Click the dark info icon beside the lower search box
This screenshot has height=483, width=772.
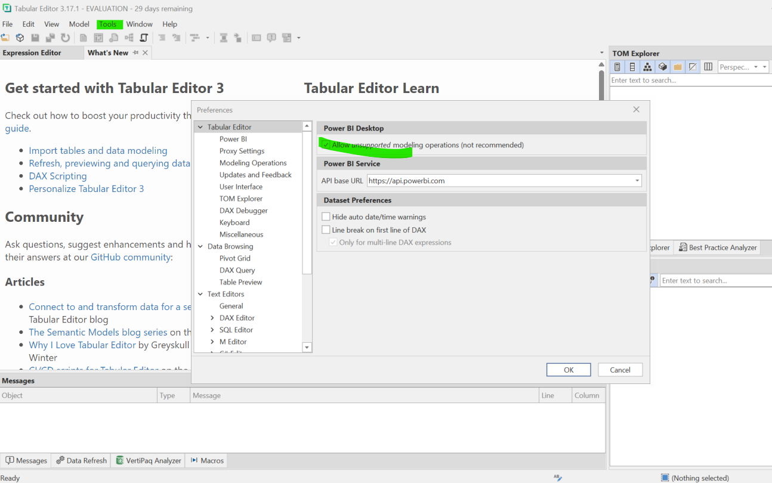653,279
